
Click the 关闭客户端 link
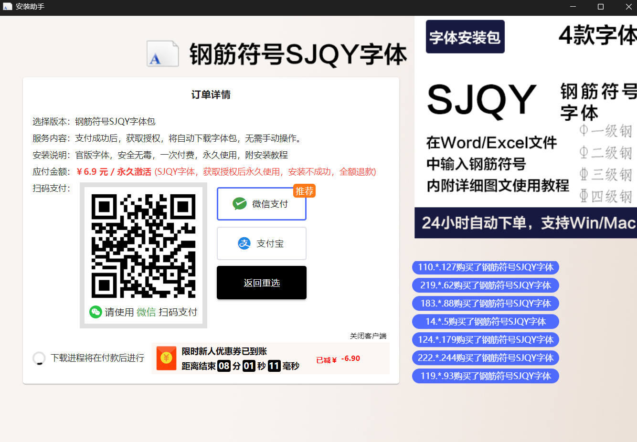368,336
